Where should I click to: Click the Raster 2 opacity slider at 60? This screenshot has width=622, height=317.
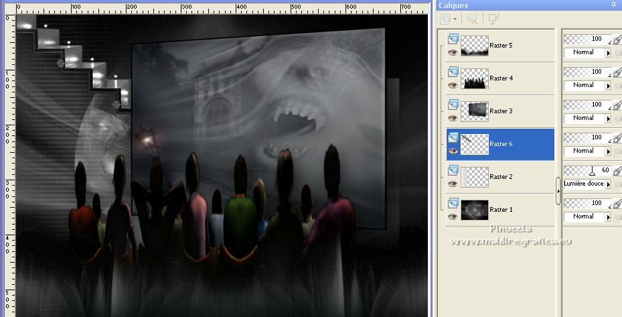(x=587, y=171)
